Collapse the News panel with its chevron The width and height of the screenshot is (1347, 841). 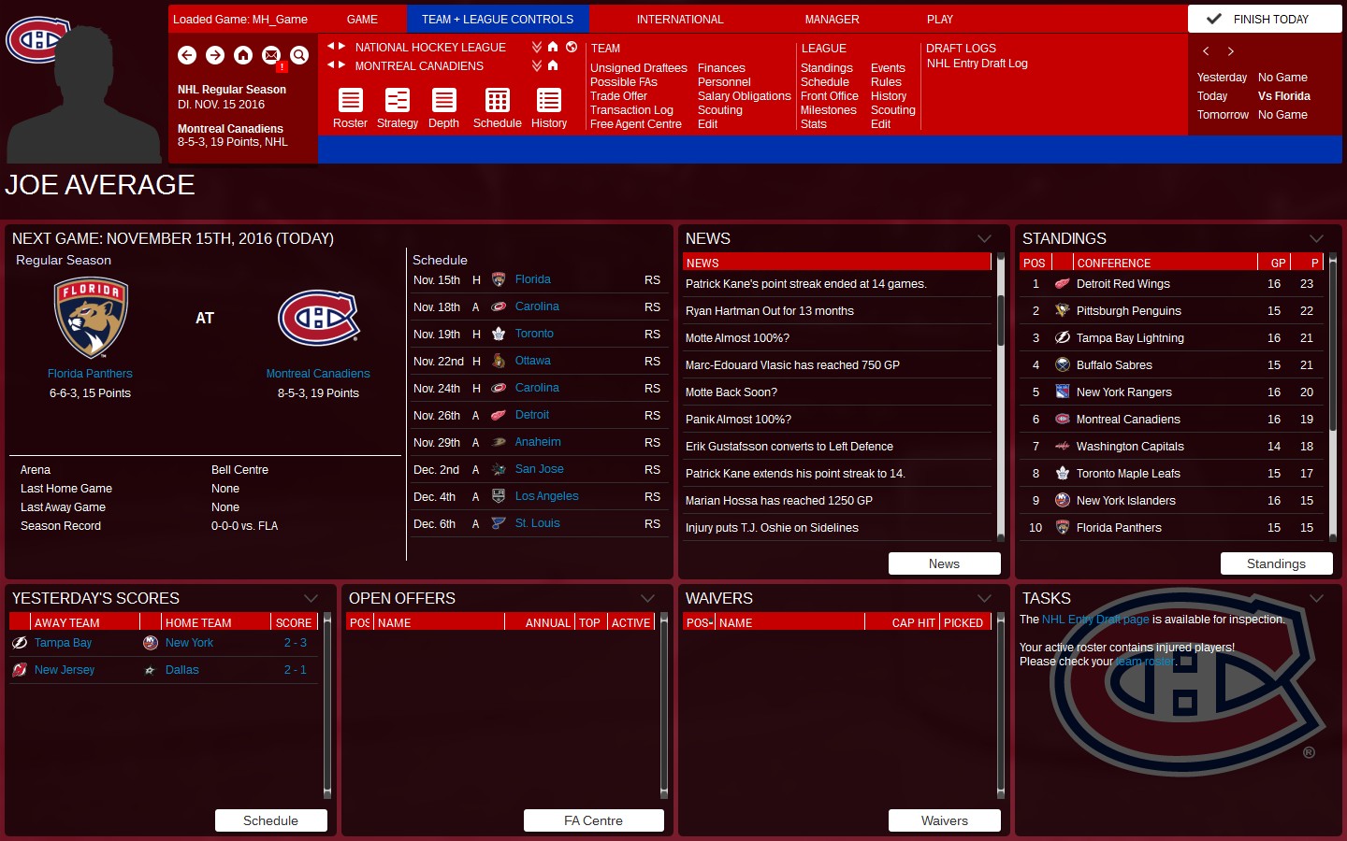click(985, 238)
